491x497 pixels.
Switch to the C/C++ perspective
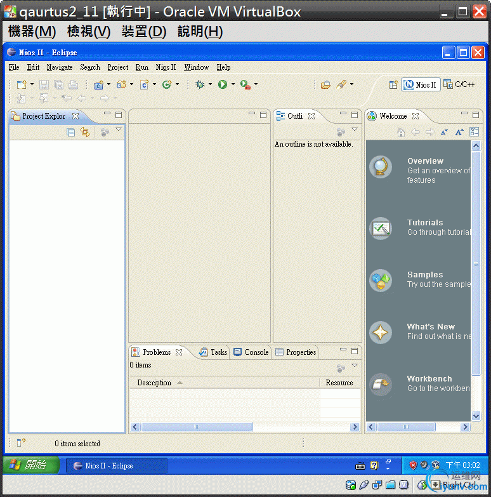459,84
